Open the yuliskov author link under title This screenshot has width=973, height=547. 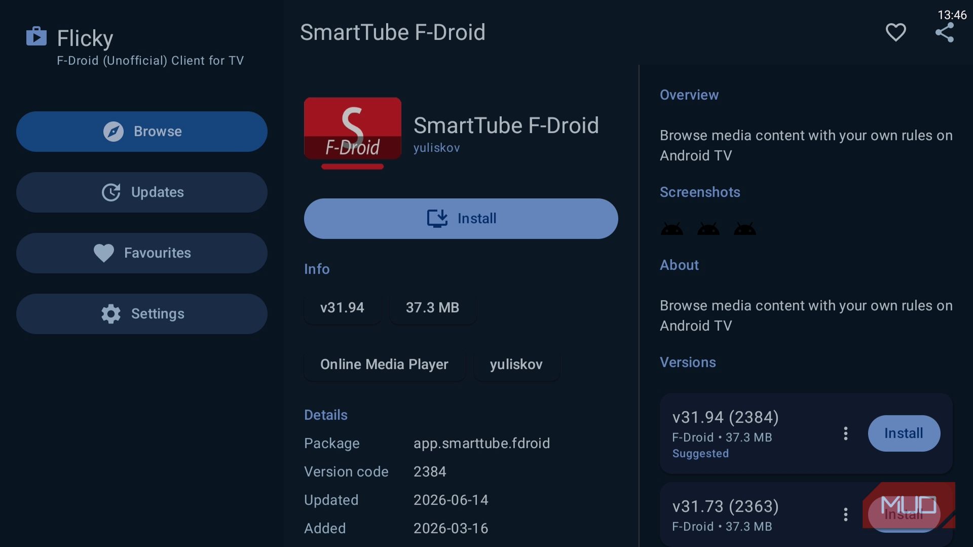point(437,148)
